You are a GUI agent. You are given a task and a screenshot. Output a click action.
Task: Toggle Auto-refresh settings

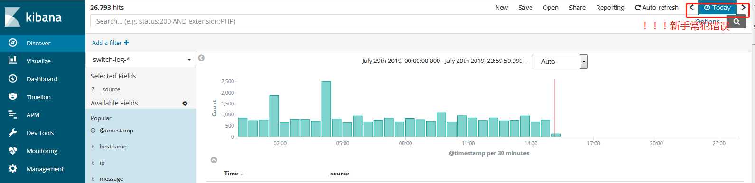[657, 8]
